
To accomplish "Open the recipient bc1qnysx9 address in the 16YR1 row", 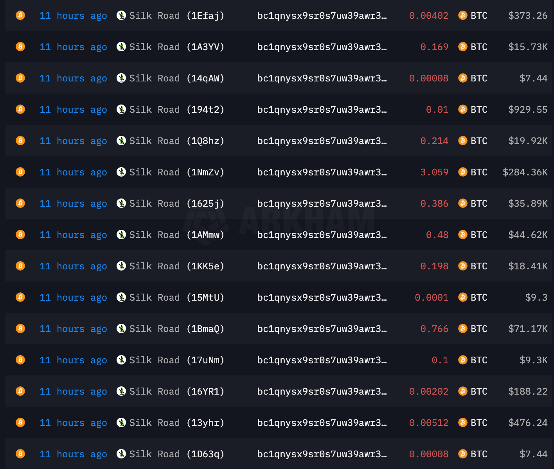I will click(322, 391).
